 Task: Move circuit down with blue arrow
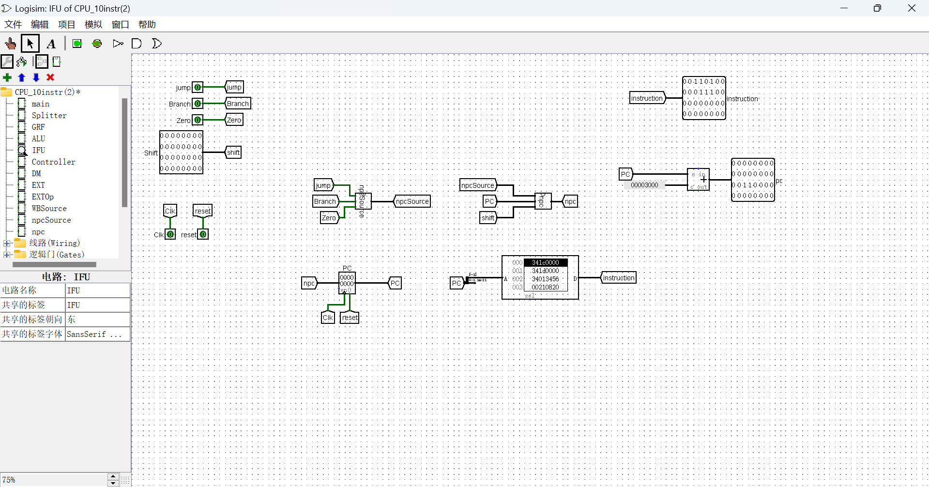pyautogui.click(x=36, y=77)
